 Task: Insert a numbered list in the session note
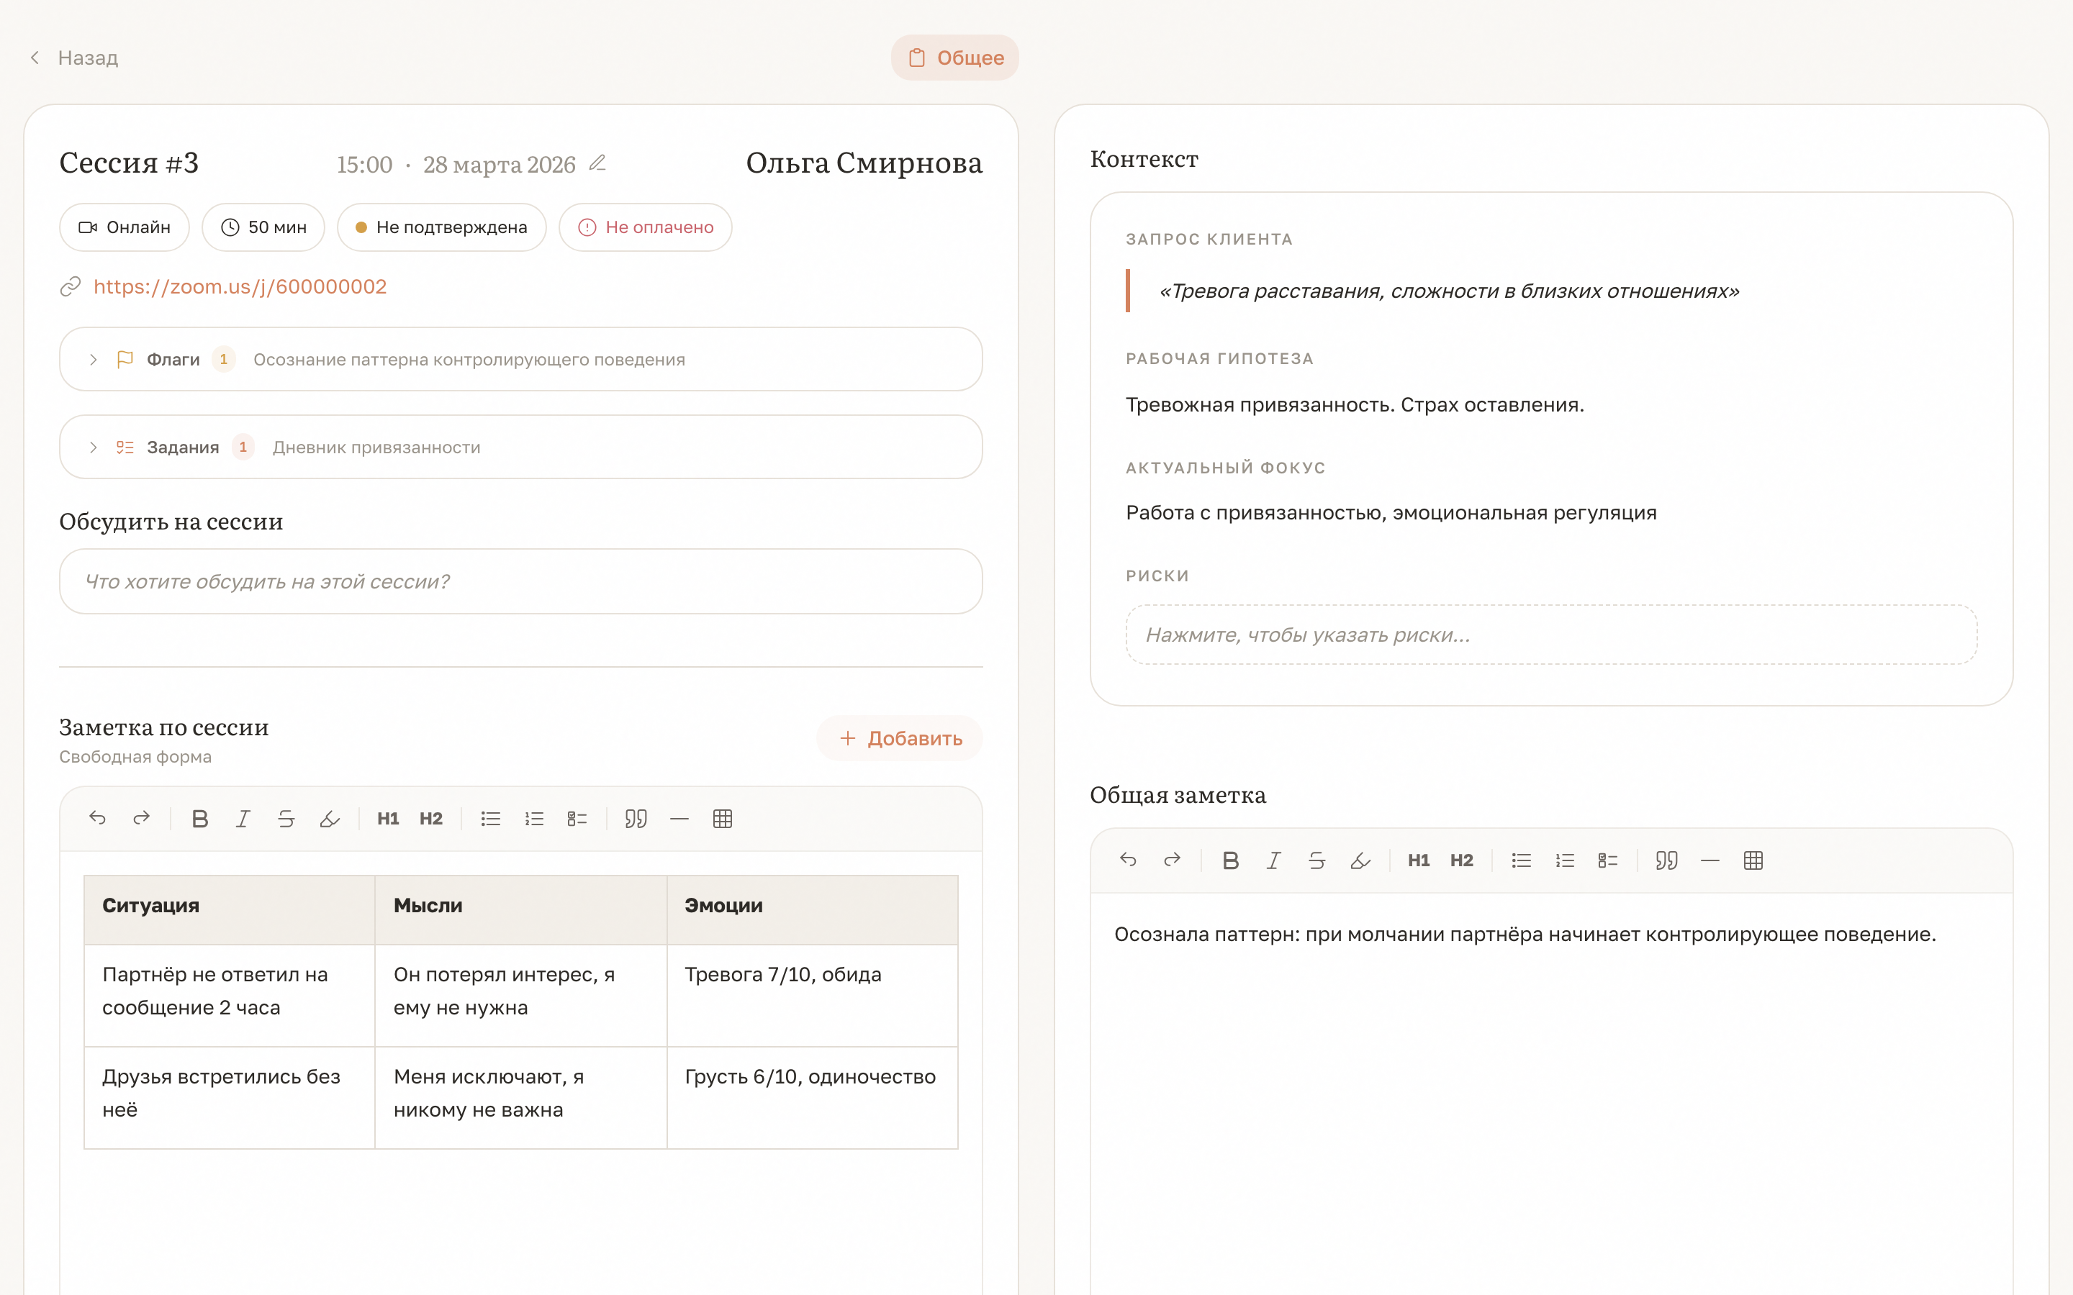click(533, 818)
